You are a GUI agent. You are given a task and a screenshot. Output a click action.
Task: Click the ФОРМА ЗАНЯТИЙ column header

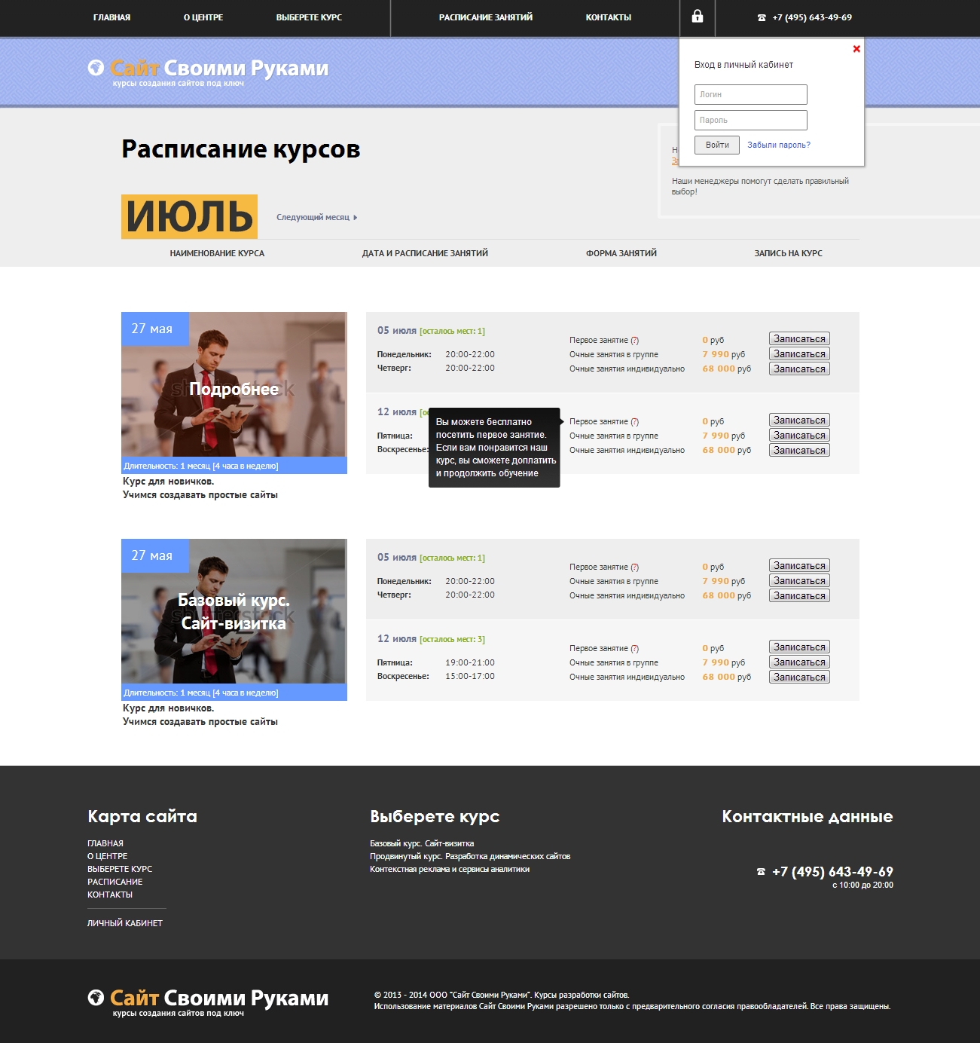(x=621, y=253)
